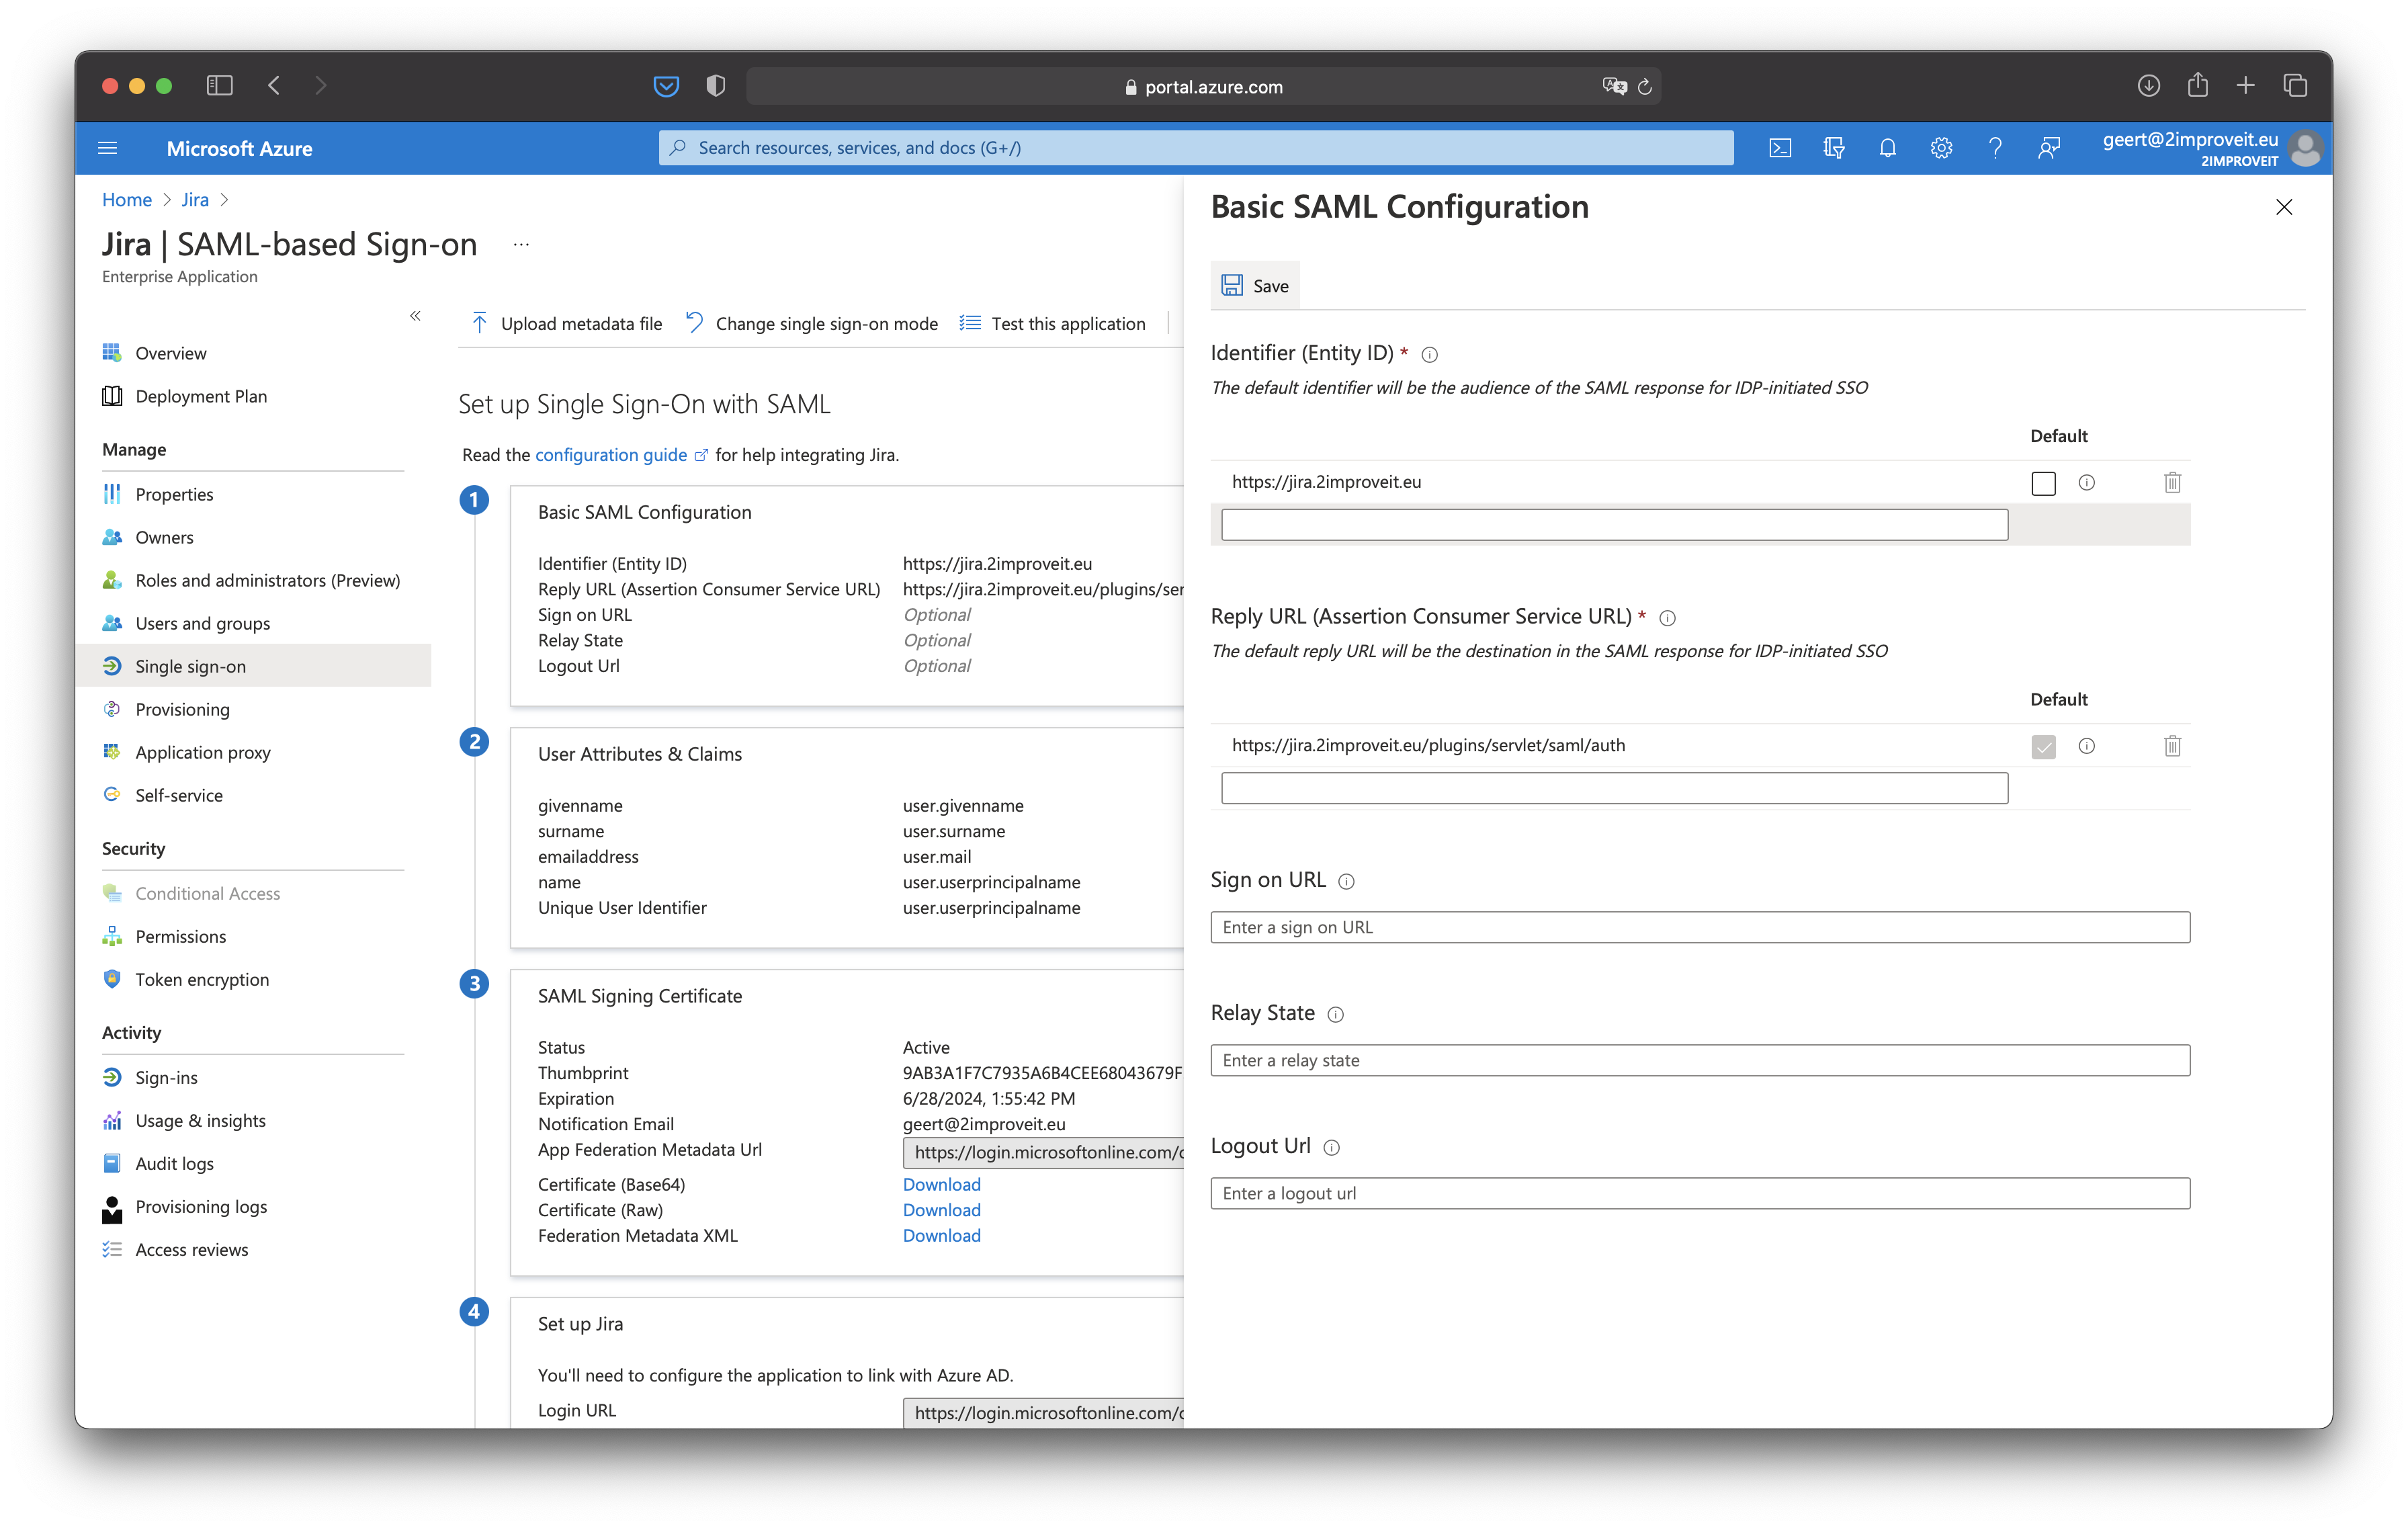Open the Azure portal hamburger menu
This screenshot has width=2408, height=1528.
tap(108, 148)
